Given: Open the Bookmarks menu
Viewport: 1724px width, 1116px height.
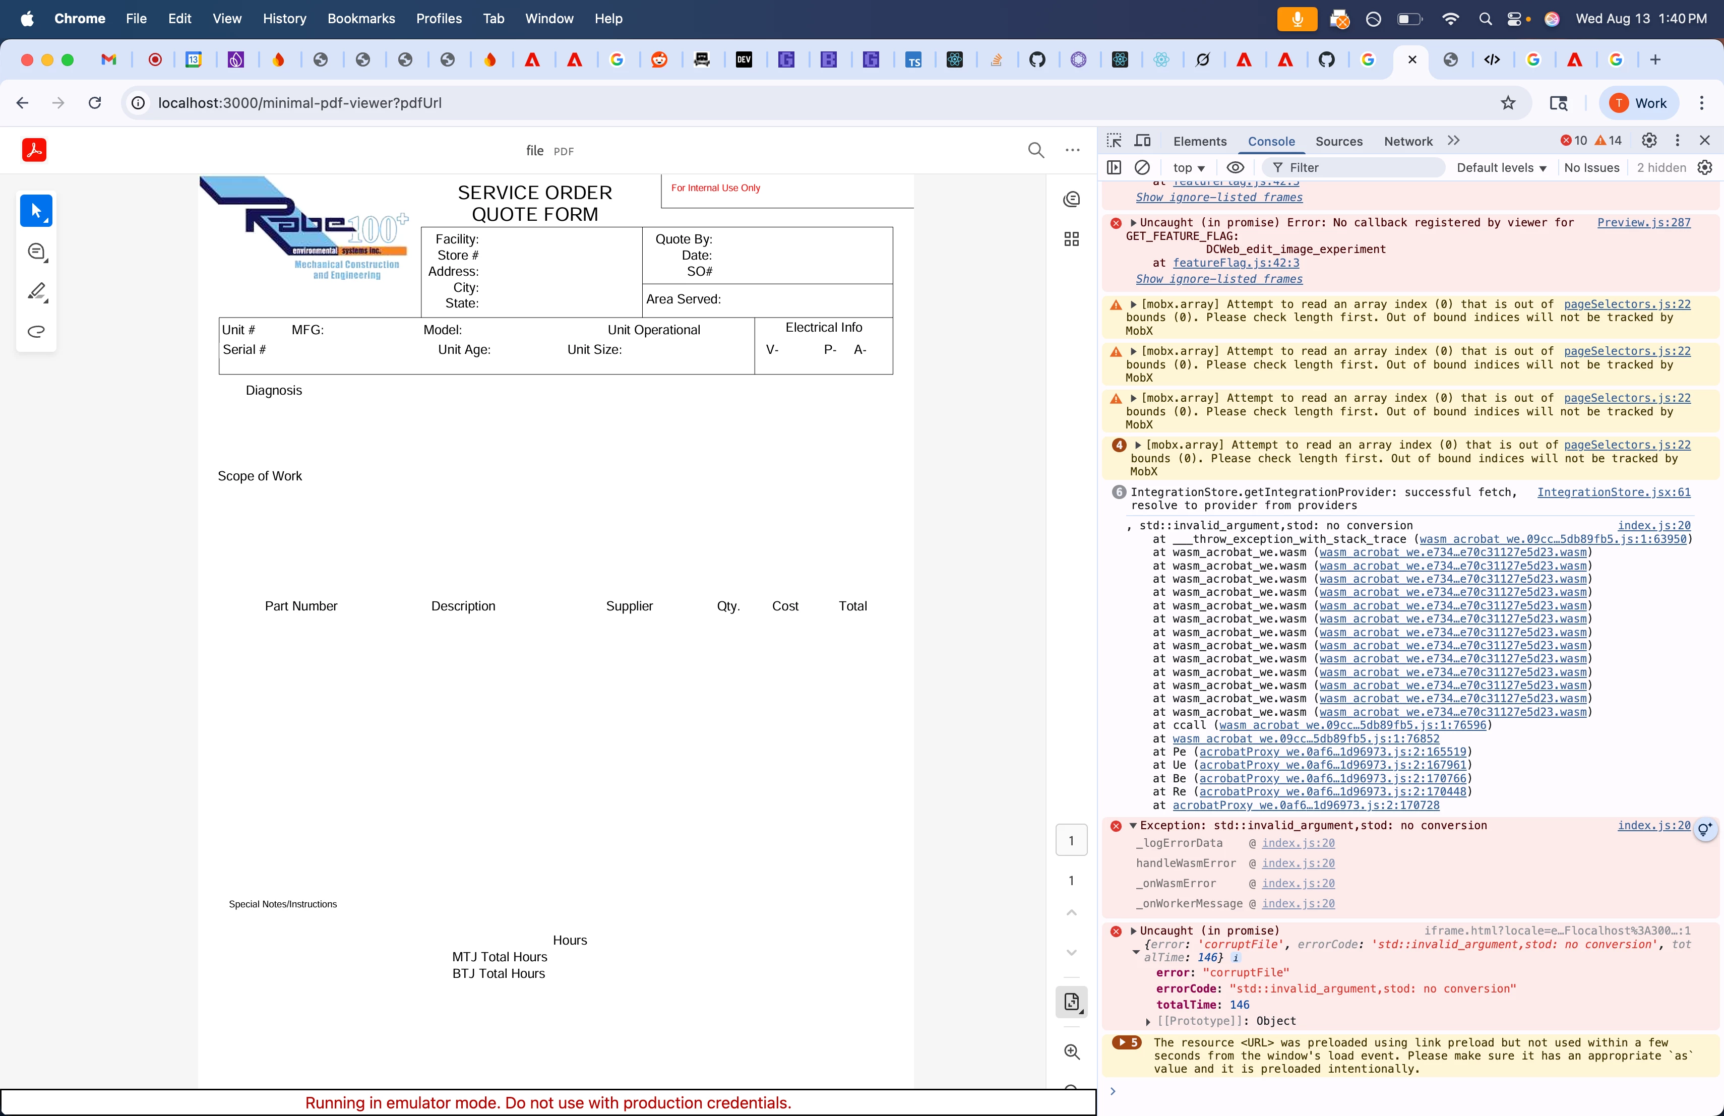Looking at the screenshot, I should click(361, 18).
